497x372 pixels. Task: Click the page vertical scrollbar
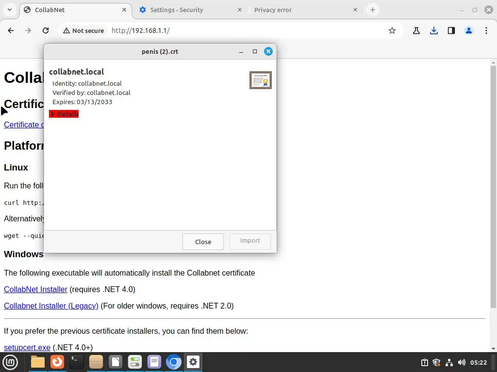[x=493, y=186]
